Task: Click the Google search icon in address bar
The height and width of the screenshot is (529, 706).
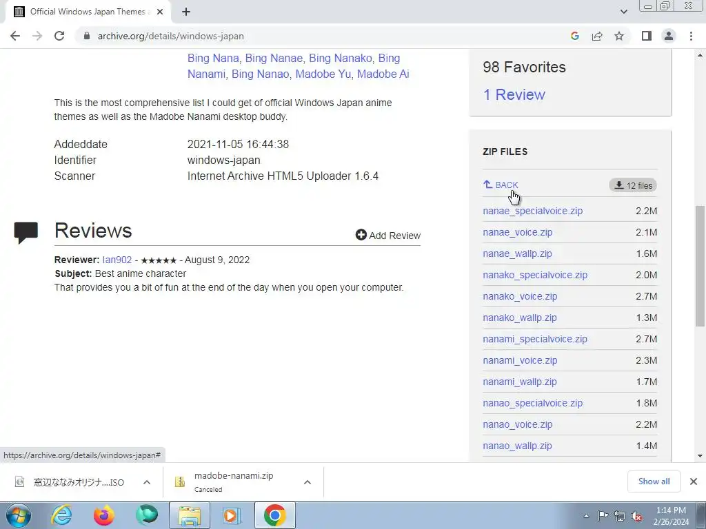Action: pyautogui.click(x=574, y=36)
